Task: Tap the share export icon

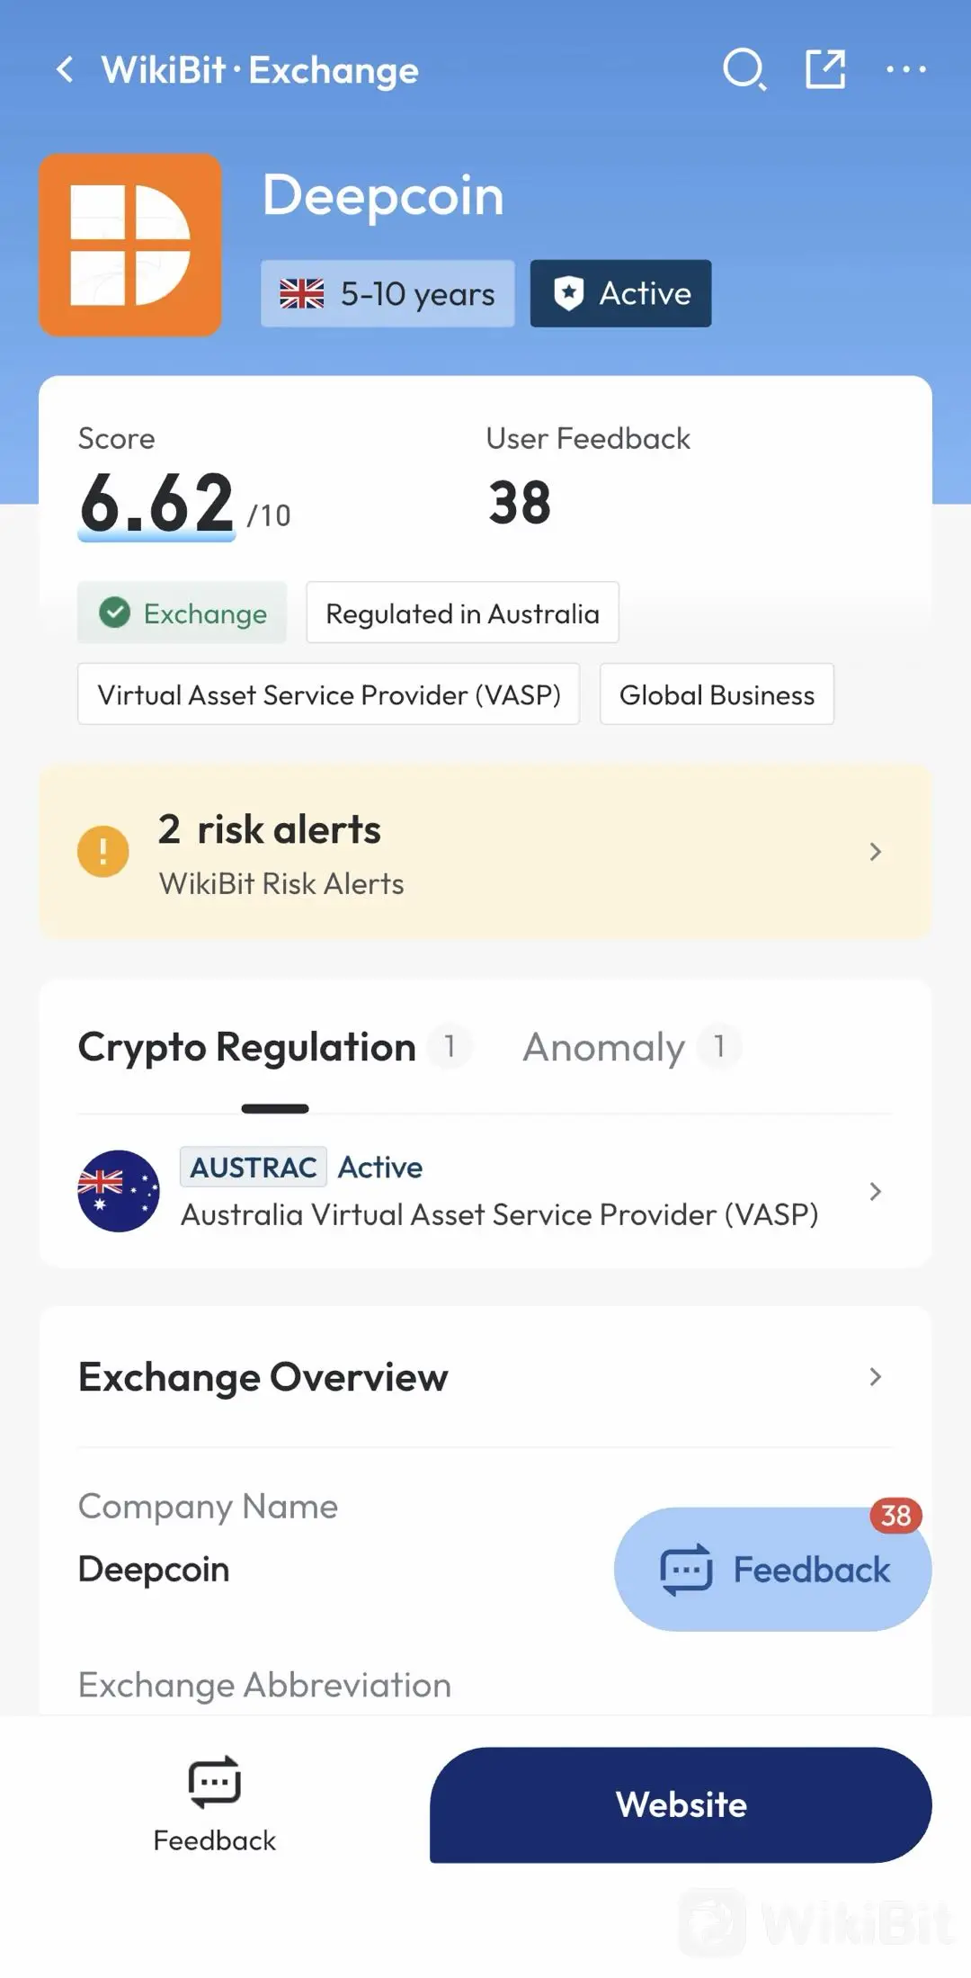Action: tap(825, 69)
